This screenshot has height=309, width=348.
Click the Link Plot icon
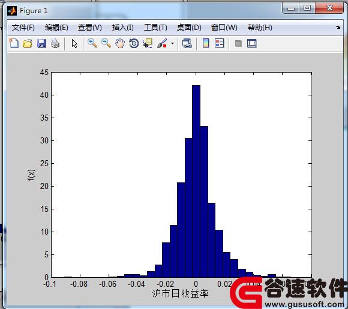point(187,43)
